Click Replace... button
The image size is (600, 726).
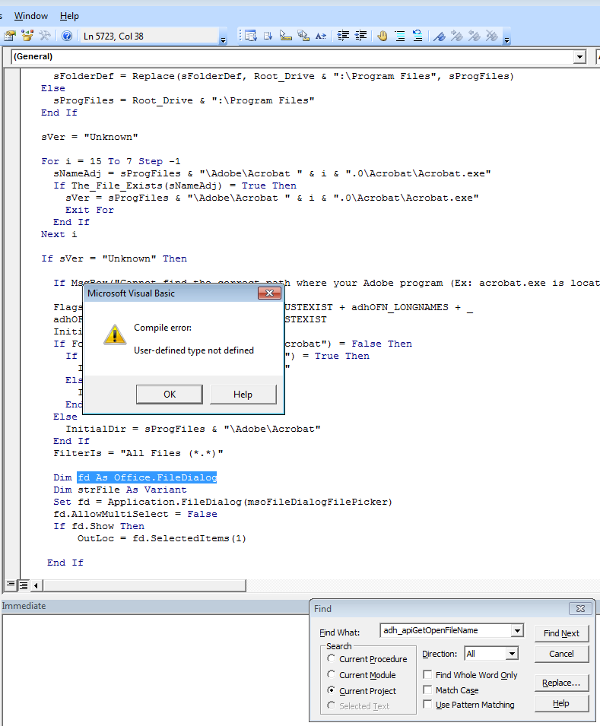tap(561, 683)
